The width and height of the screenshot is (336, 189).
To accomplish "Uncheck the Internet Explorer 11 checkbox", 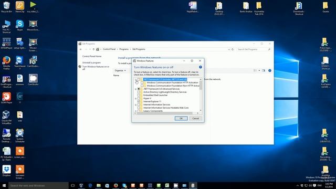I will coord(139,101).
